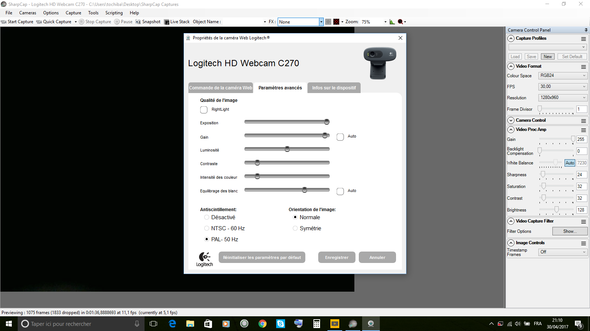
Task: Open the Video Capture Filter hamburger menu
Action: (583, 221)
